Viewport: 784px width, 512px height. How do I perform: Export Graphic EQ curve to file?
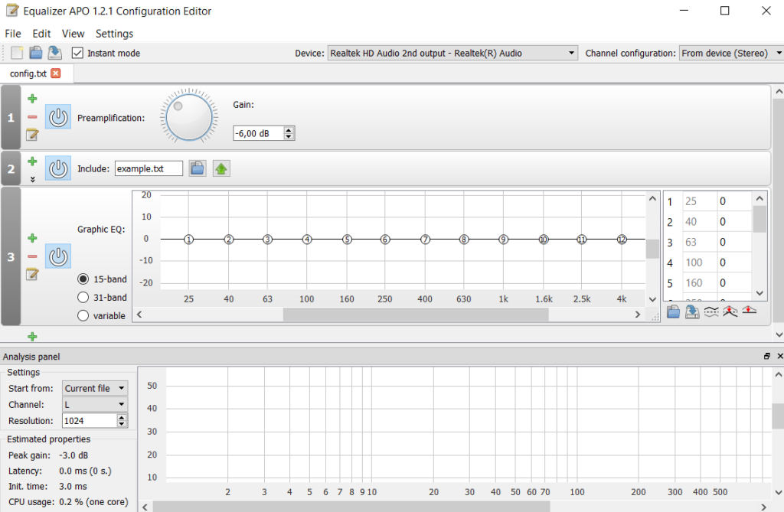692,311
